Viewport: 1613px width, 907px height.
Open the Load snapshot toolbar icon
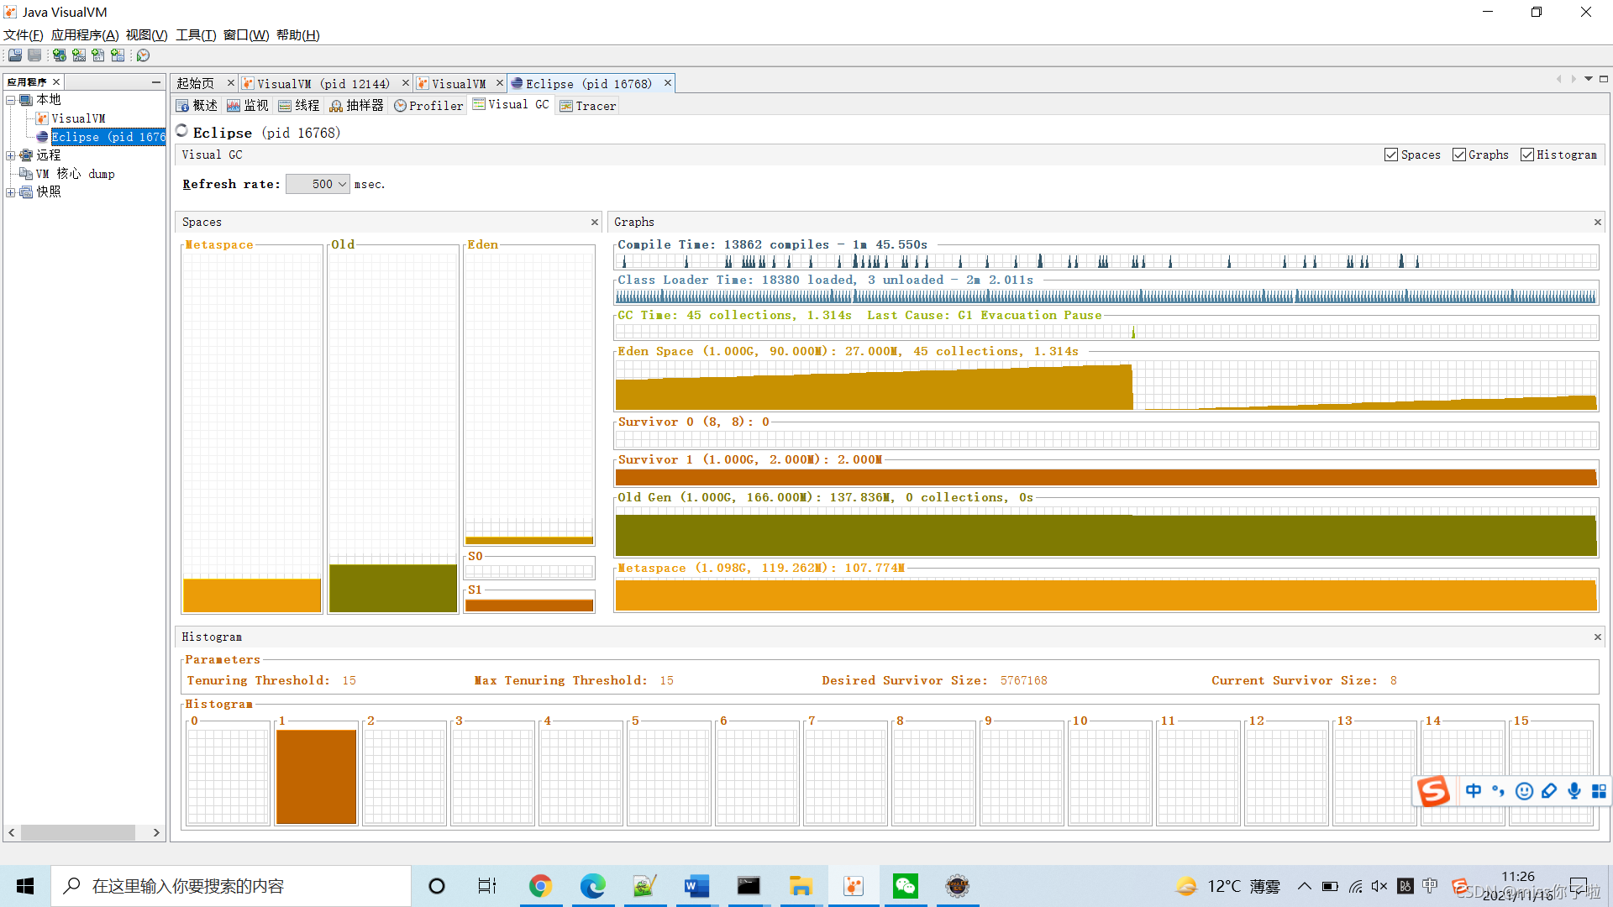14,55
